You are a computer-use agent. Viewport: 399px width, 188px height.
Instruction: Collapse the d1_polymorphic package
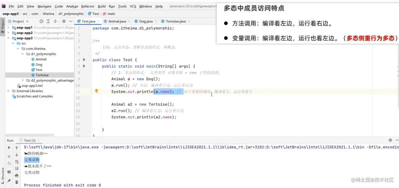pyautogui.click(x=23, y=54)
